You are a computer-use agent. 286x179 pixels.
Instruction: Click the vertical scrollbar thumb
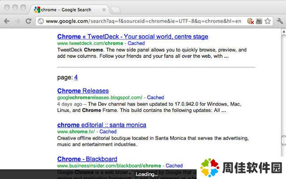click(284, 140)
